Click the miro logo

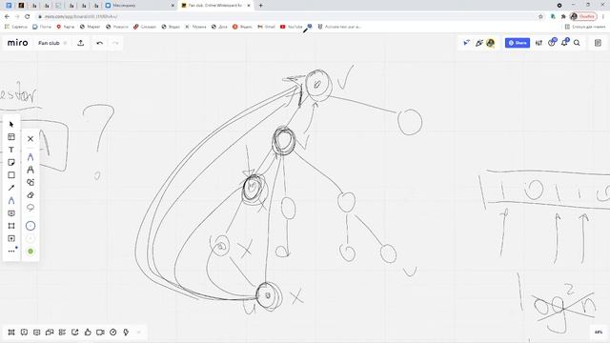(x=17, y=43)
